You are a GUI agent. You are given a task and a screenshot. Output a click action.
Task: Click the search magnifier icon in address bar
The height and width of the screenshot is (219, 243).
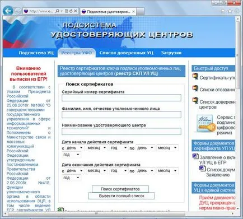point(58,11)
